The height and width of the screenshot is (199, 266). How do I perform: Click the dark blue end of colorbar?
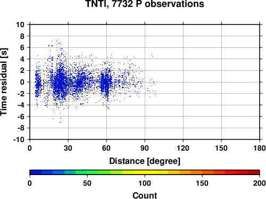pyautogui.click(x=36, y=172)
